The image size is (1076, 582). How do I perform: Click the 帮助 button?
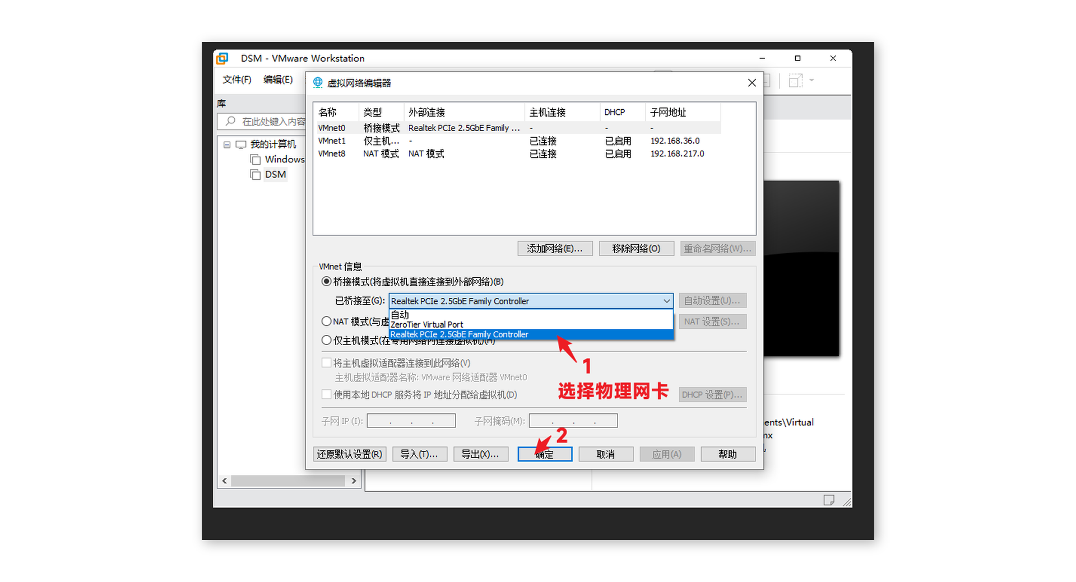pos(728,454)
